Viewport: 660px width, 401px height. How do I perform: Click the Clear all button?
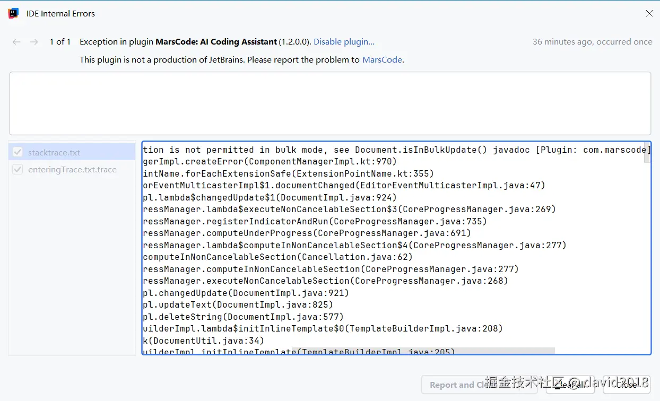(570, 385)
